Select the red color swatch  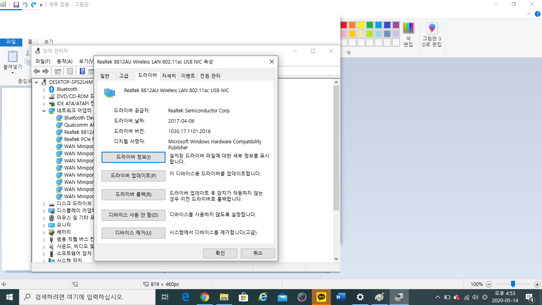click(x=344, y=25)
